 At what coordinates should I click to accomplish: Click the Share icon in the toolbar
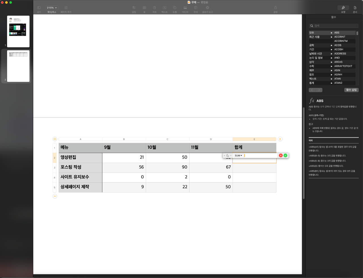coord(275,8)
